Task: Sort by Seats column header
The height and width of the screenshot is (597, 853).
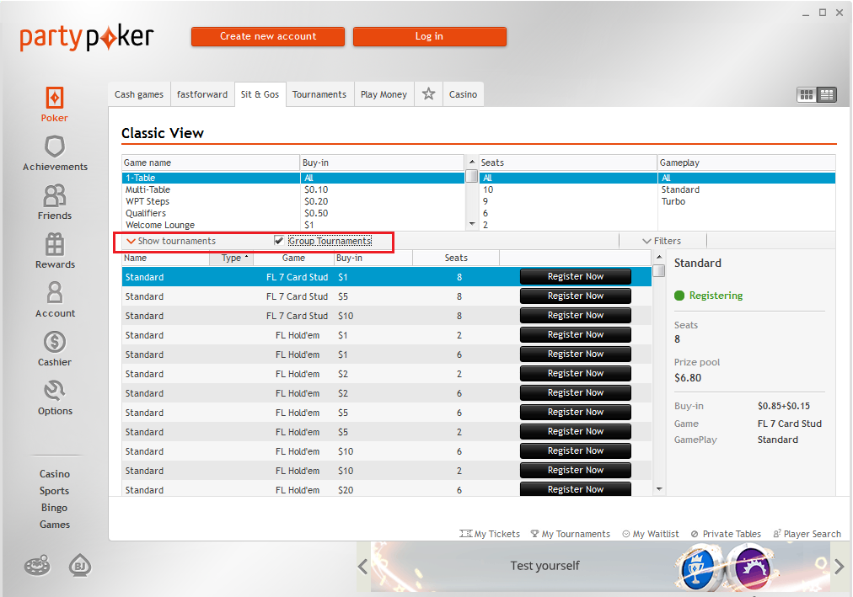Action: (456, 258)
